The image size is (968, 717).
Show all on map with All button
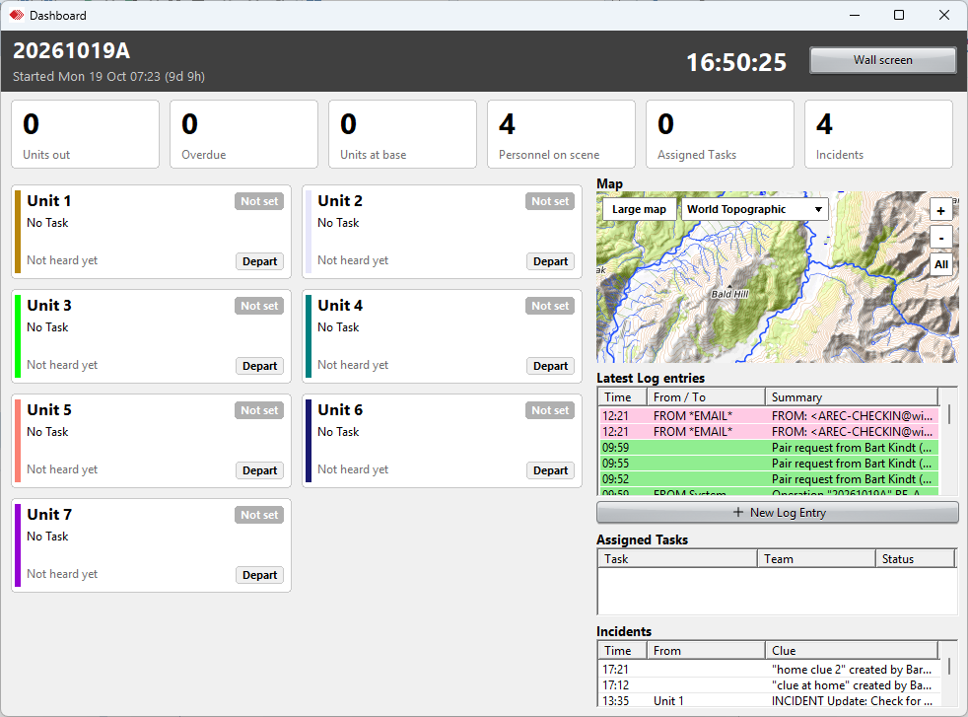tap(940, 265)
